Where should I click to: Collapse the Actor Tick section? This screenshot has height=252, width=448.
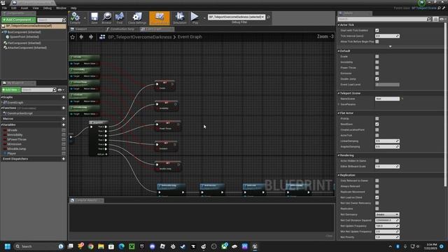click(339, 25)
